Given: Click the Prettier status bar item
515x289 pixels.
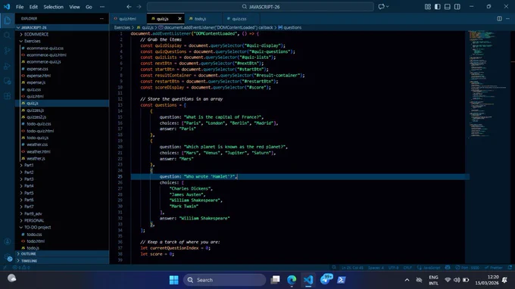Looking at the screenshot, I should click(494, 268).
